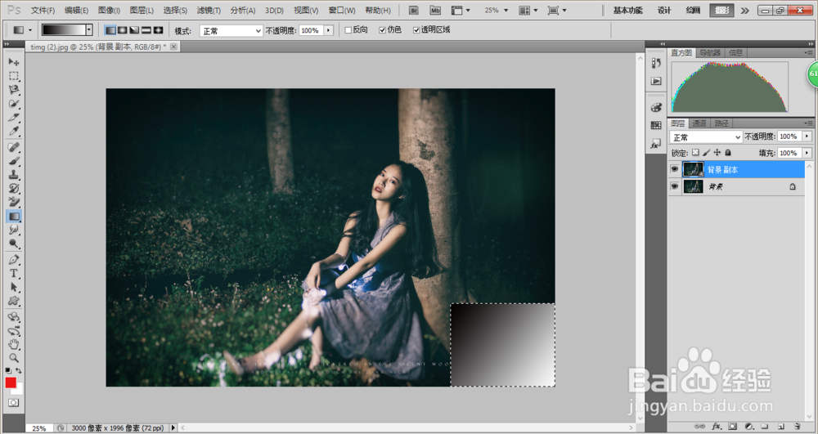Open the Styles fx panel icon
Screen dimensions: 818x434
tap(656, 145)
